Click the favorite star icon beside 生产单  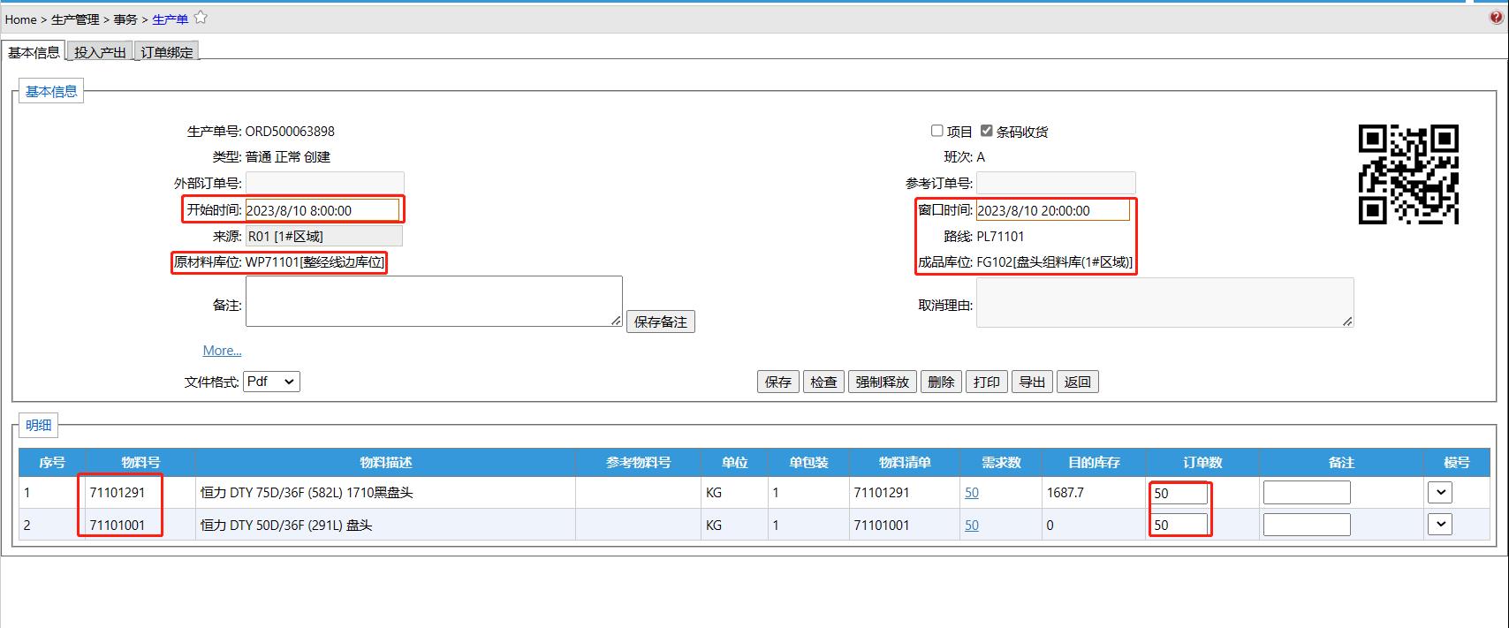(x=201, y=17)
